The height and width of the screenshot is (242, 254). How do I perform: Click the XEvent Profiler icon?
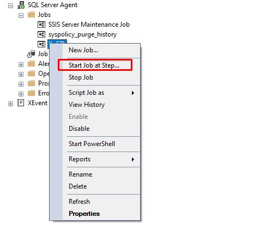click(21, 103)
